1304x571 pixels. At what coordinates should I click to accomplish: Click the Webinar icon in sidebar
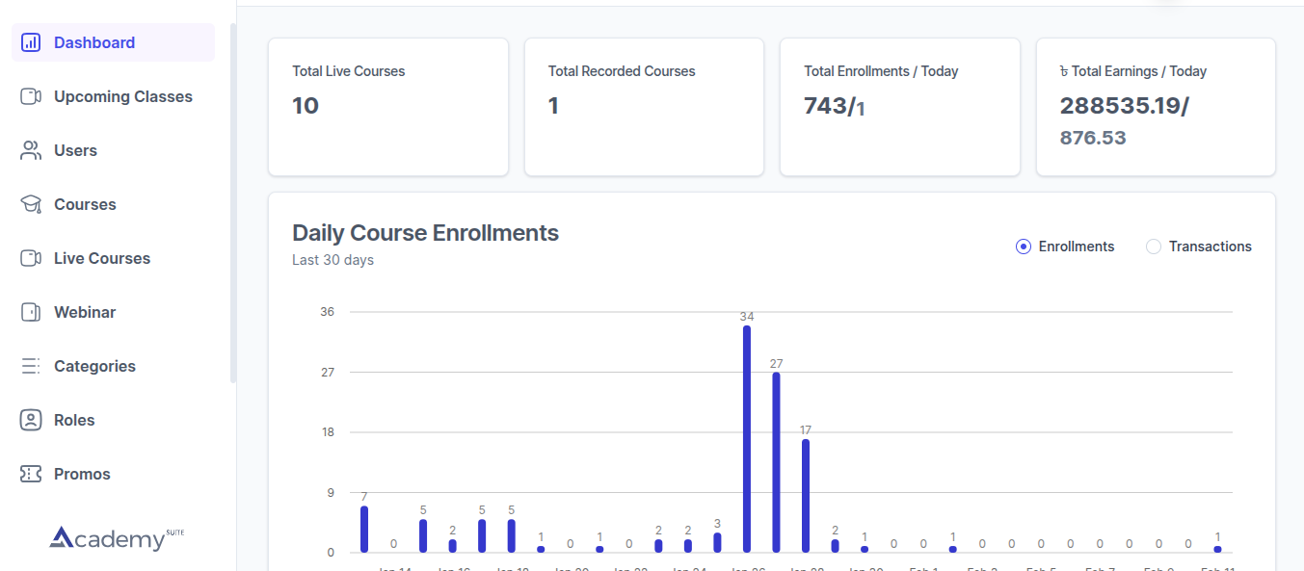[31, 312]
